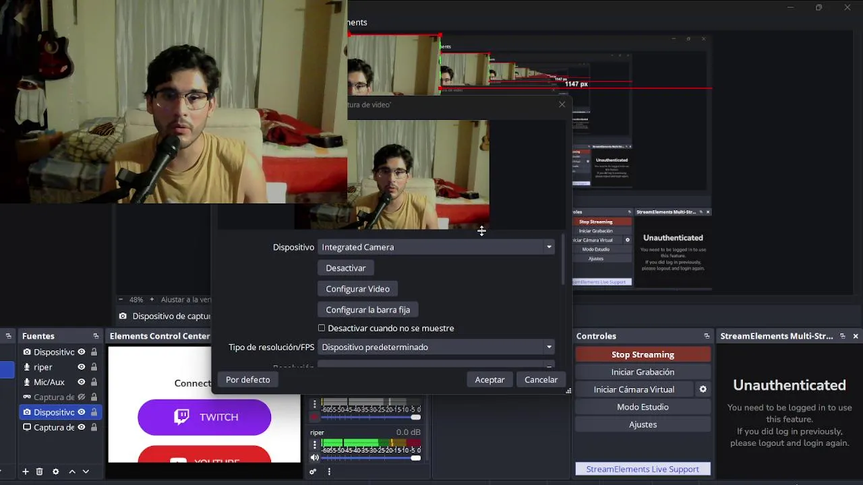Image resolution: width=863 pixels, height=485 pixels.
Task: Open the audio mixer menu three-dot icon
Action: 329,472
